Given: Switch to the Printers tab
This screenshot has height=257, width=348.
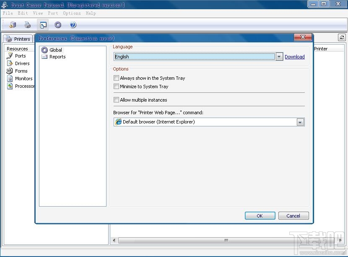Looking at the screenshot, I should [x=18, y=39].
